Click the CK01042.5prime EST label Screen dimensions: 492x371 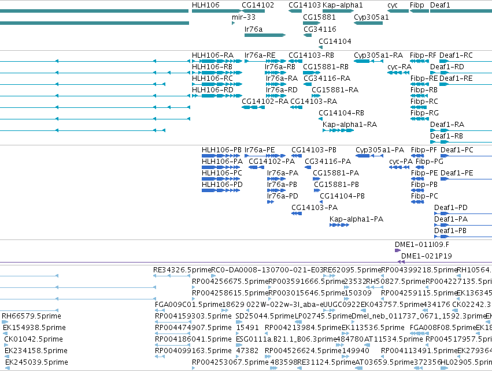(x=34, y=339)
